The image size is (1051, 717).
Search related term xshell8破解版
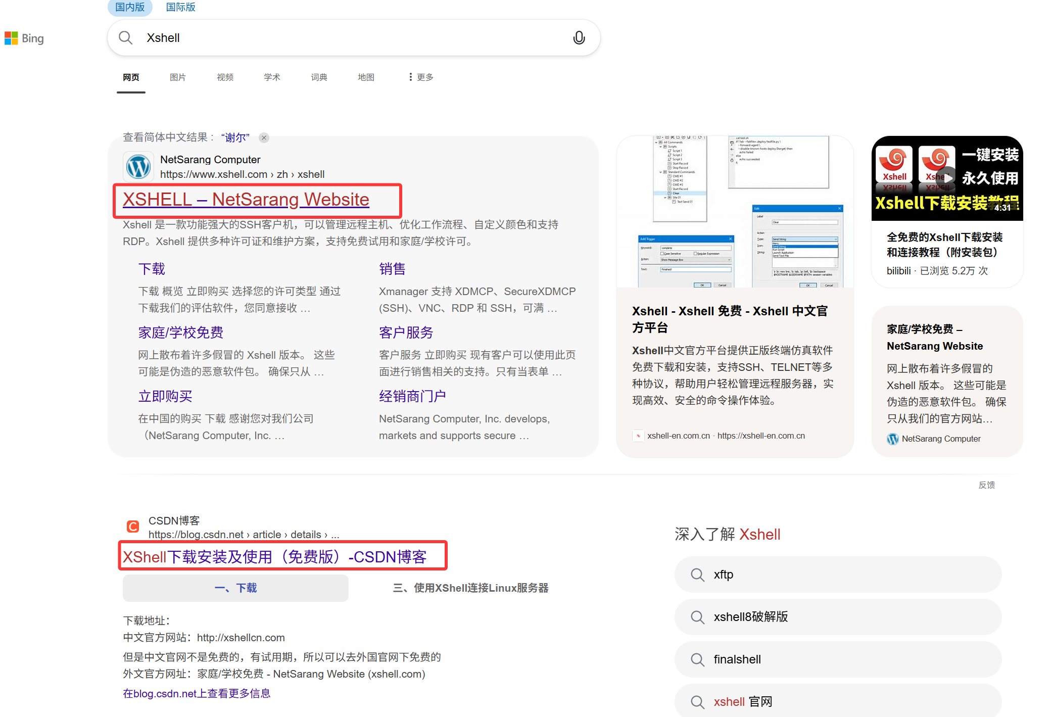tap(838, 617)
